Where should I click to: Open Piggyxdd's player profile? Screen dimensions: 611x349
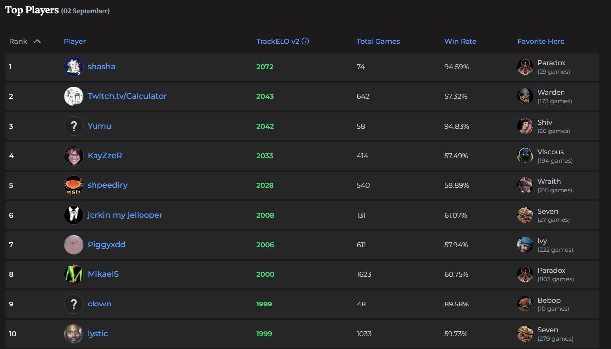pyautogui.click(x=107, y=244)
